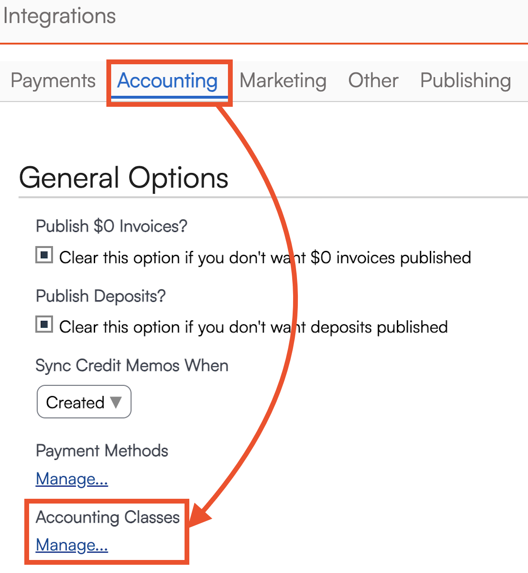Click the 'Sync Credit Memos When' label
528x573 pixels.
[132, 366]
